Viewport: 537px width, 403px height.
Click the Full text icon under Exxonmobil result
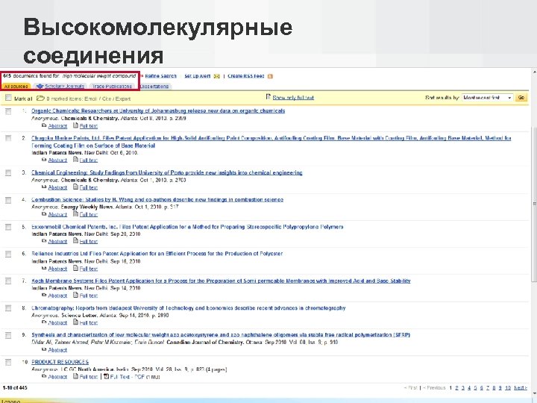[75, 241]
